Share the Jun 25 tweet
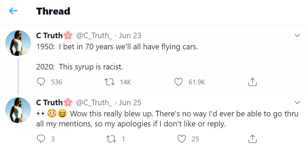The image size is (305, 149). coord(252,139)
